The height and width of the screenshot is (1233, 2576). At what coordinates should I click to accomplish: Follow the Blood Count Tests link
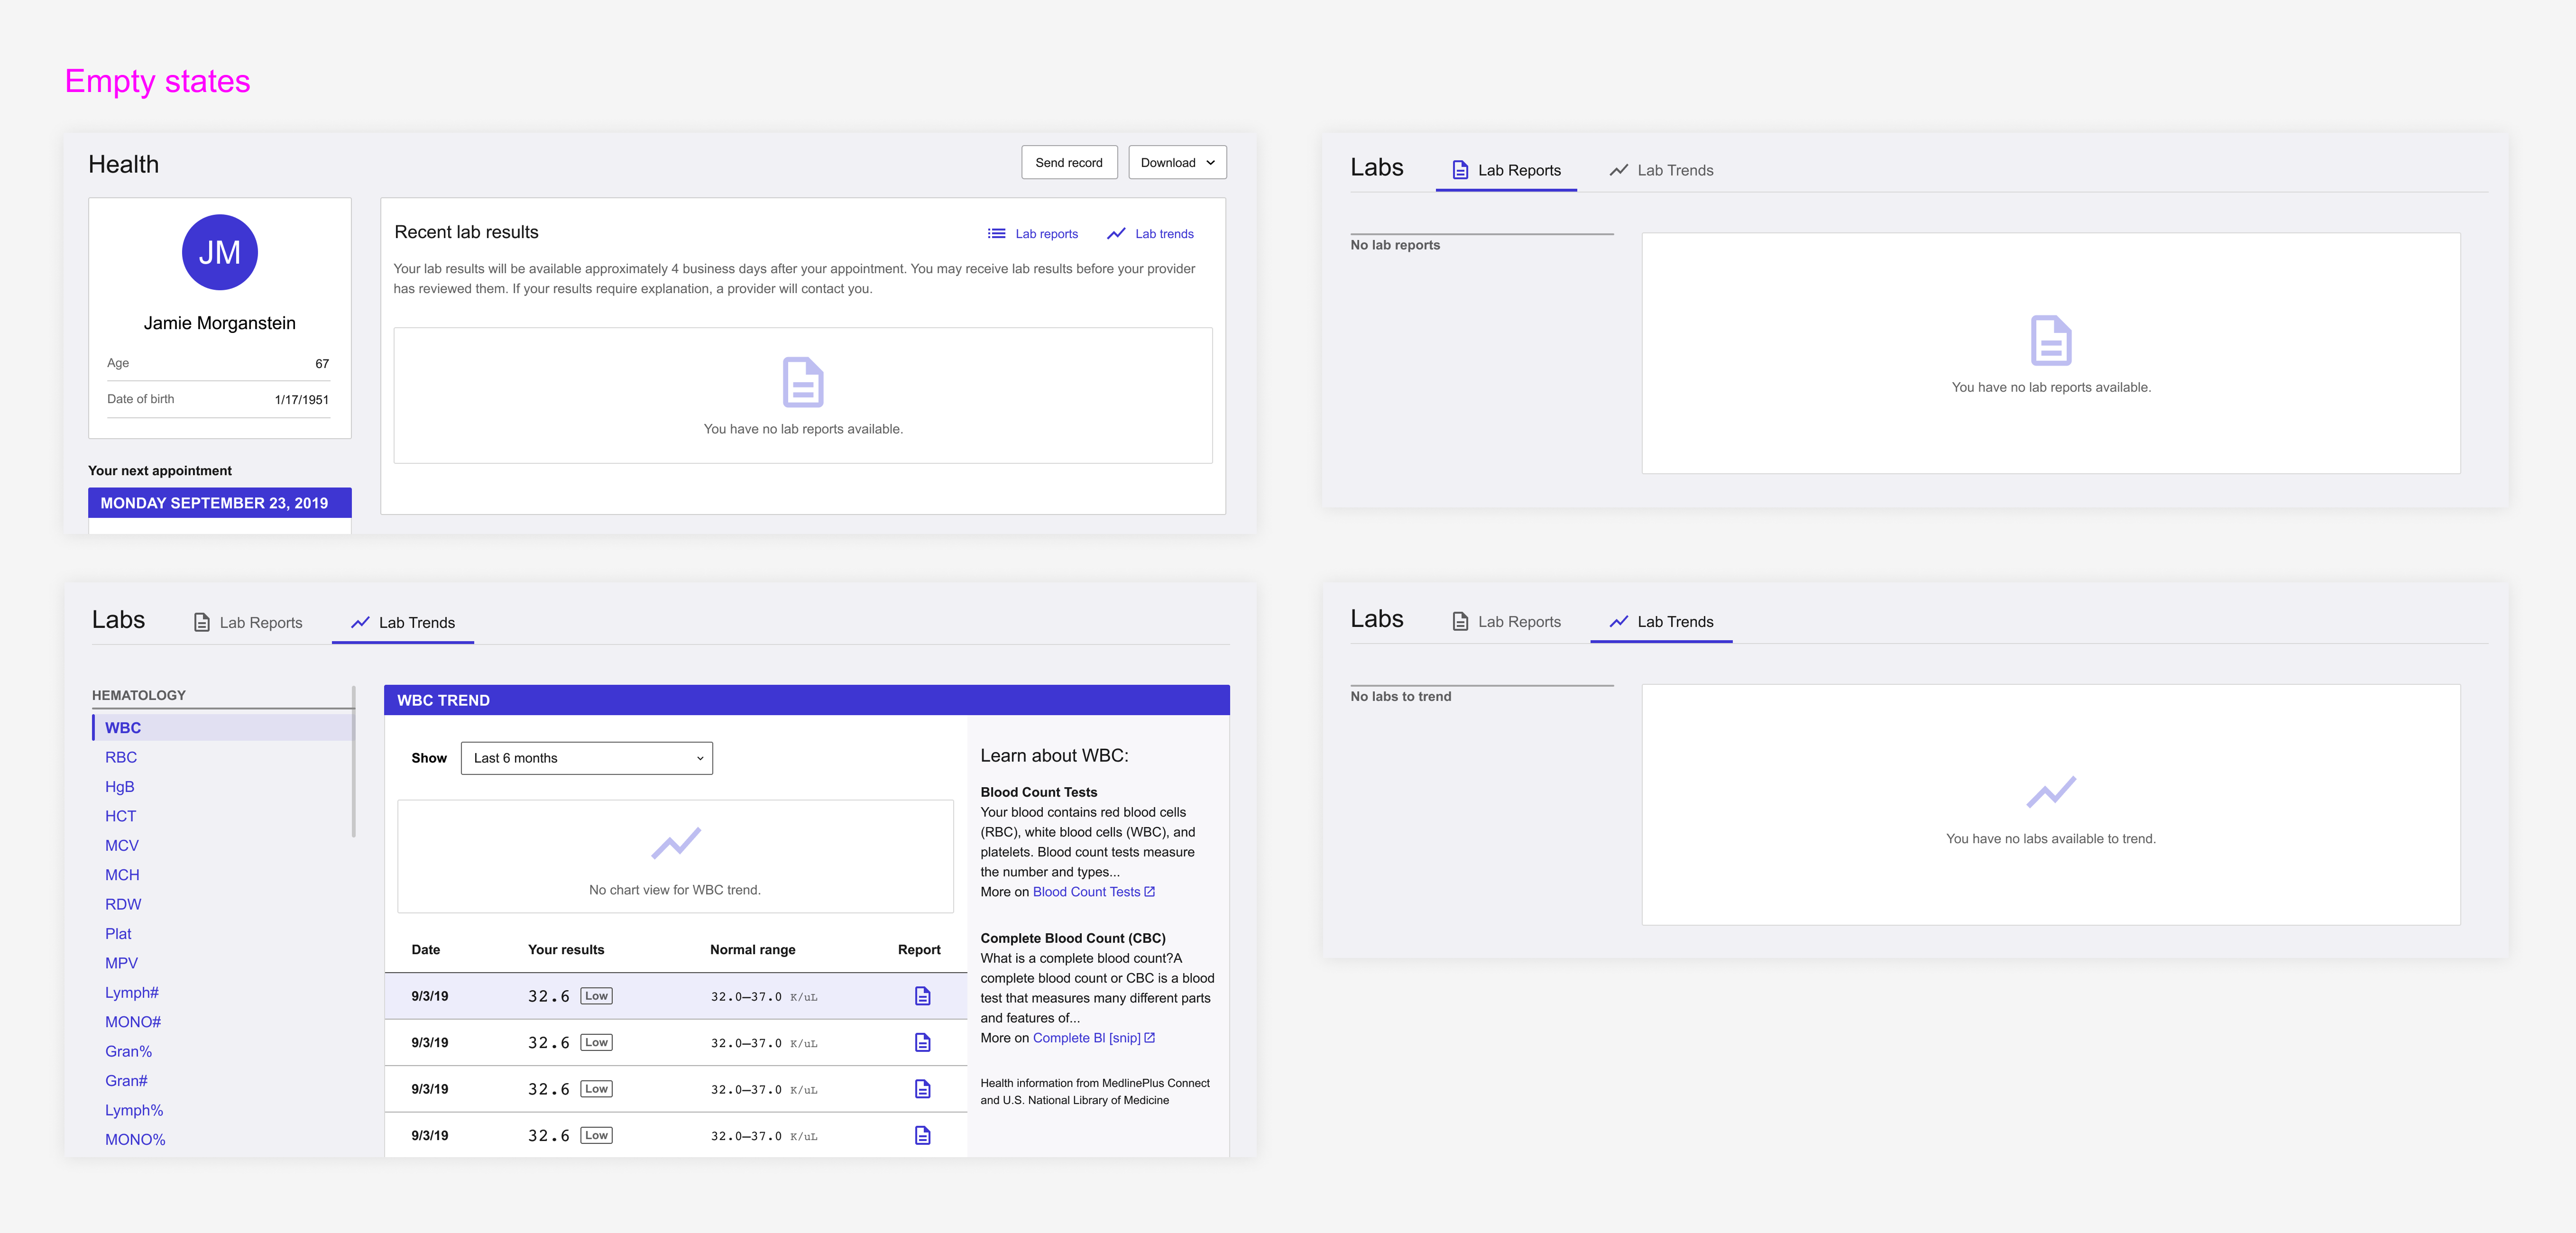pos(1086,892)
